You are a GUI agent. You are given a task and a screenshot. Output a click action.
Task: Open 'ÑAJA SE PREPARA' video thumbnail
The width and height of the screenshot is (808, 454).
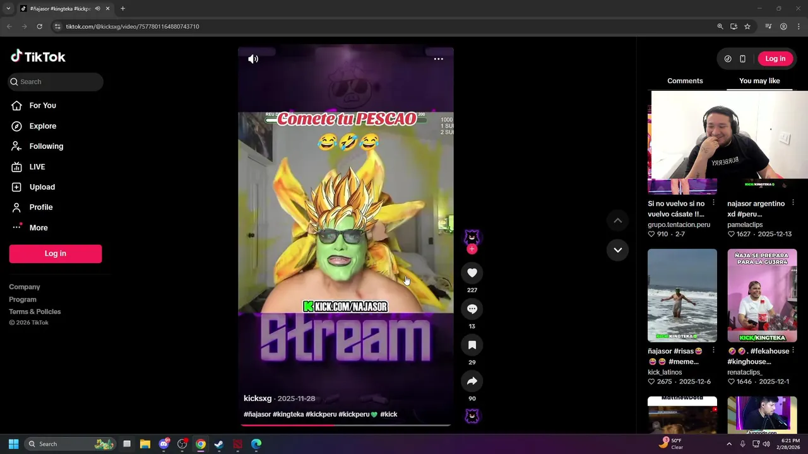pyautogui.click(x=762, y=295)
